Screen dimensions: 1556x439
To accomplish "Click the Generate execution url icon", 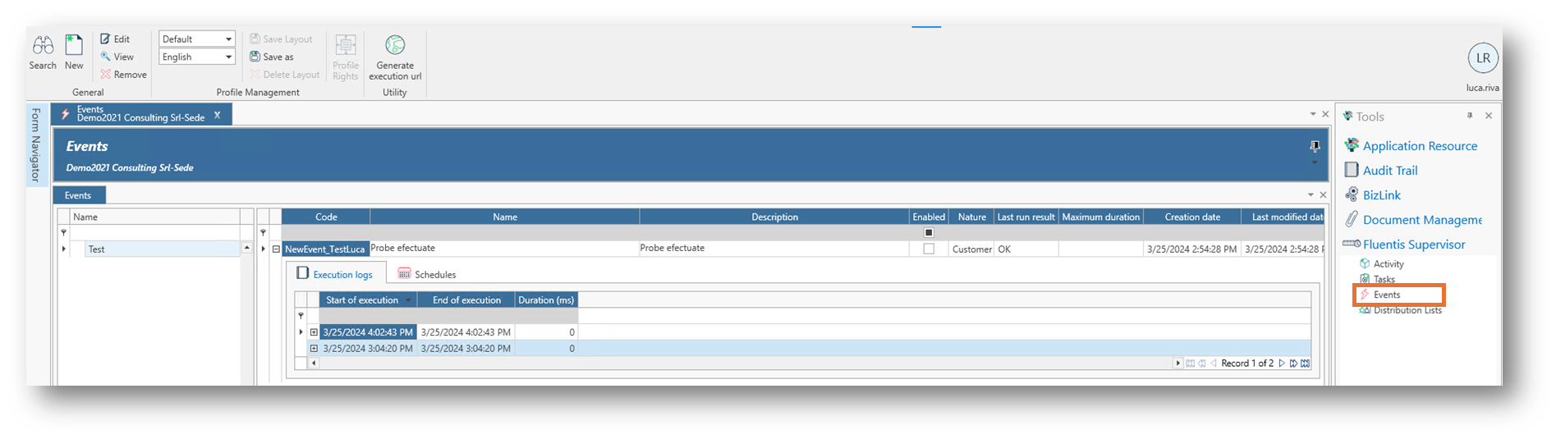I will (395, 45).
